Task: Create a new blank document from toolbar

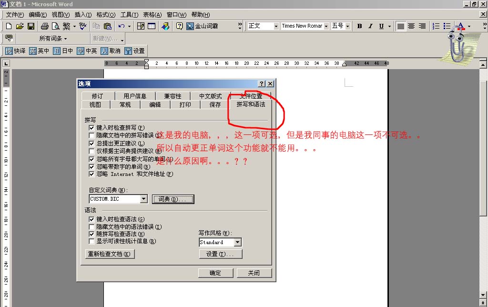Action: 9,26
